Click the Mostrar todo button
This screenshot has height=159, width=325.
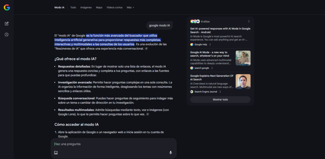(220, 100)
